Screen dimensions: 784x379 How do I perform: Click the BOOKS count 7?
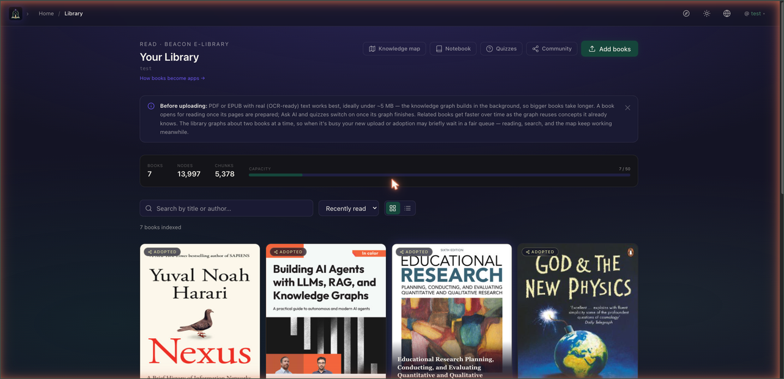coord(150,174)
